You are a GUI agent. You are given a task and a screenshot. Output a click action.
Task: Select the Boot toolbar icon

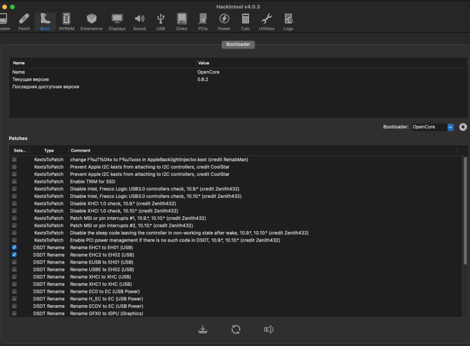click(45, 22)
